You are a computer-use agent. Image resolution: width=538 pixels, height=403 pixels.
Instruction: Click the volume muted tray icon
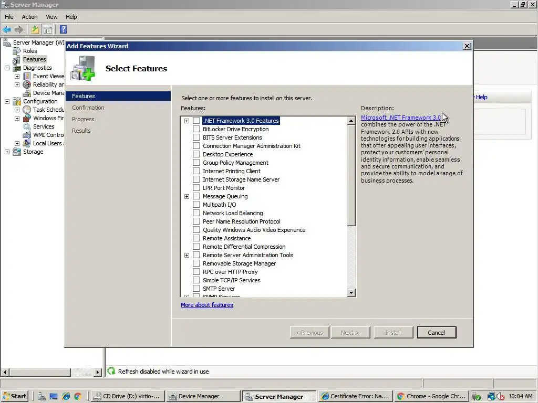[x=501, y=397]
